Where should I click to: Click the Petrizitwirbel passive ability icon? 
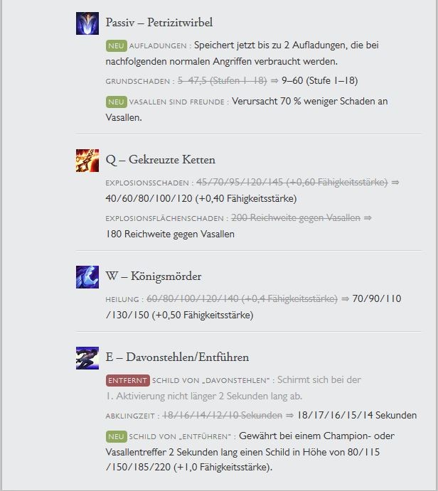coord(87,23)
